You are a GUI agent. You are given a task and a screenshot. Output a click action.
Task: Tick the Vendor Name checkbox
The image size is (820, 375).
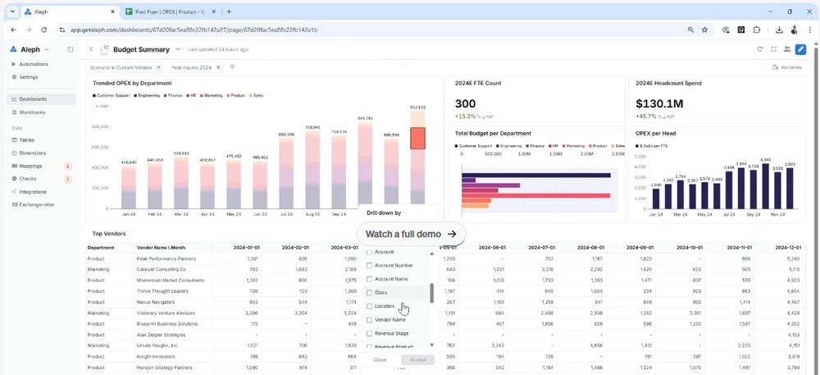click(370, 320)
